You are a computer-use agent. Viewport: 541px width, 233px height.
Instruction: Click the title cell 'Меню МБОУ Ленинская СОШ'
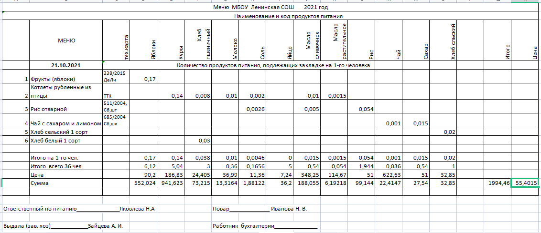pyautogui.click(x=270, y=8)
